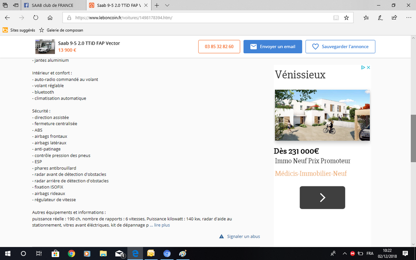
Task: Click Sauvegarder l'annonce button
Action: [340, 47]
